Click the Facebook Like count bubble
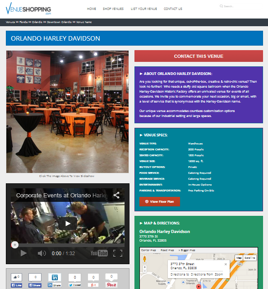This screenshot has height=289, width=268. [x=16, y=277]
